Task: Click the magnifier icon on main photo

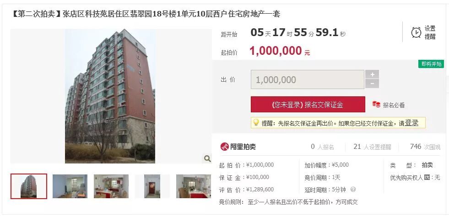Action: click(207, 158)
